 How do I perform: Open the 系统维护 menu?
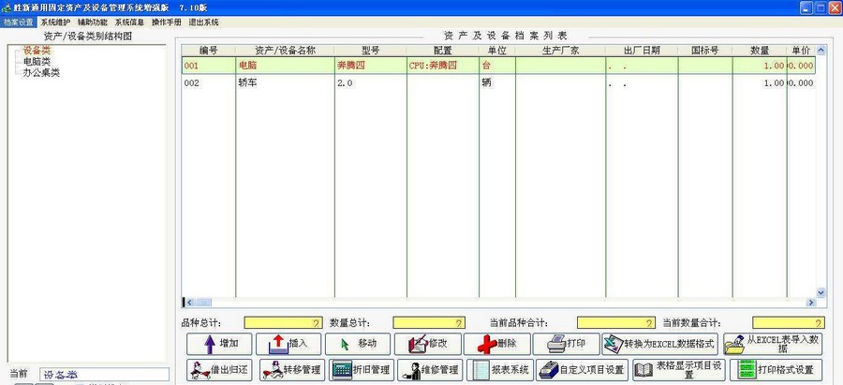coord(55,22)
